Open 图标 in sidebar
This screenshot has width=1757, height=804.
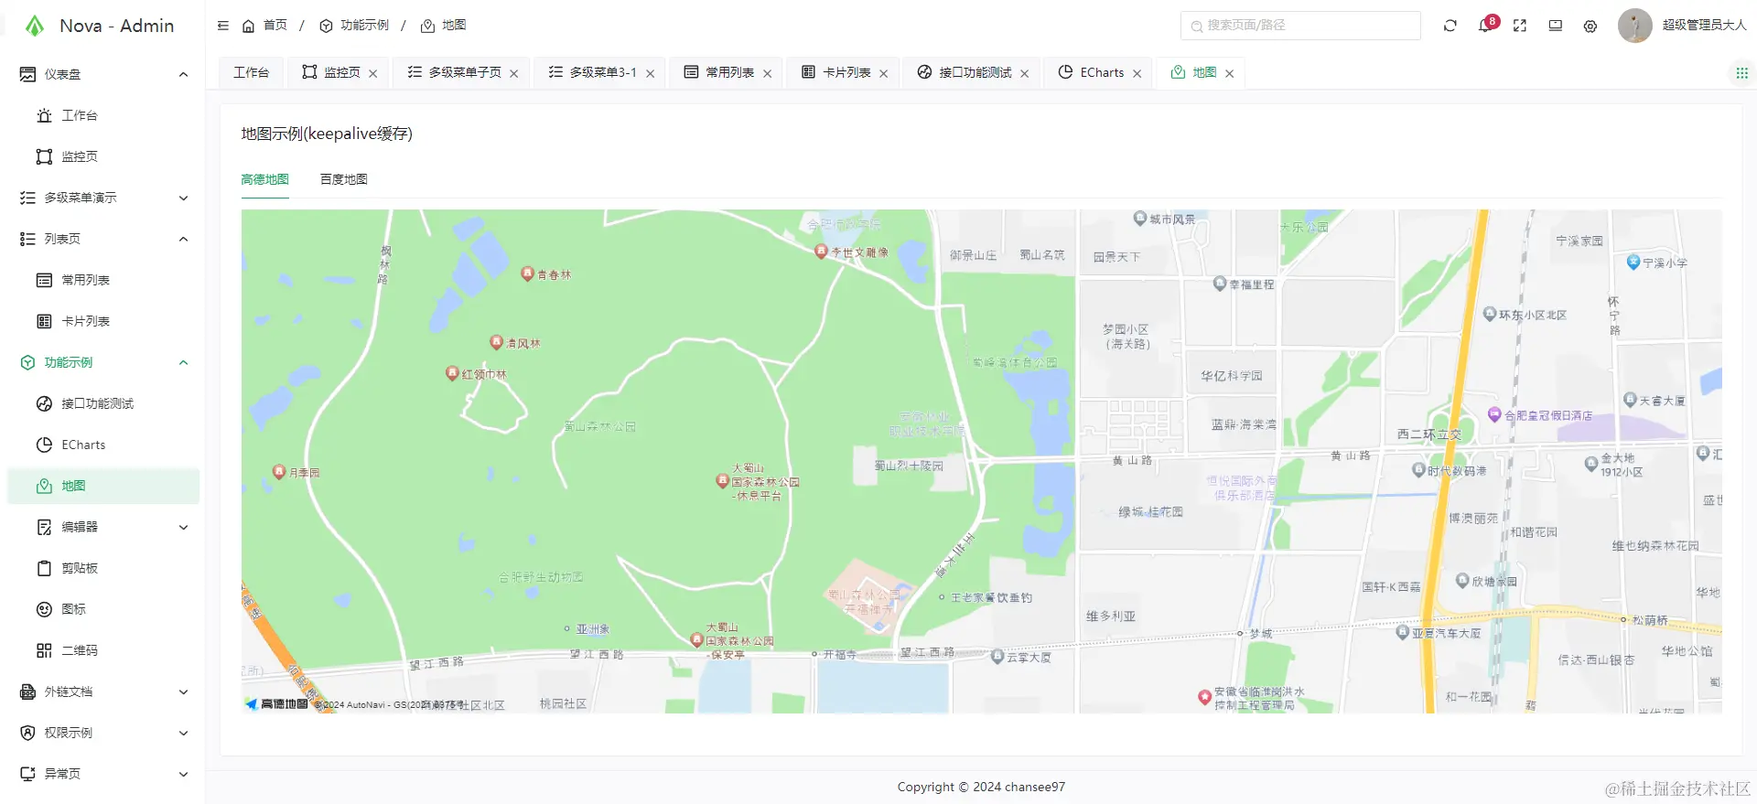click(103, 609)
